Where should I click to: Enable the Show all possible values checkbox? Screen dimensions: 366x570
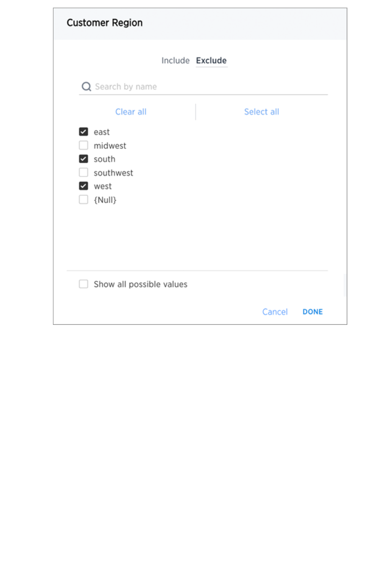[83, 284]
